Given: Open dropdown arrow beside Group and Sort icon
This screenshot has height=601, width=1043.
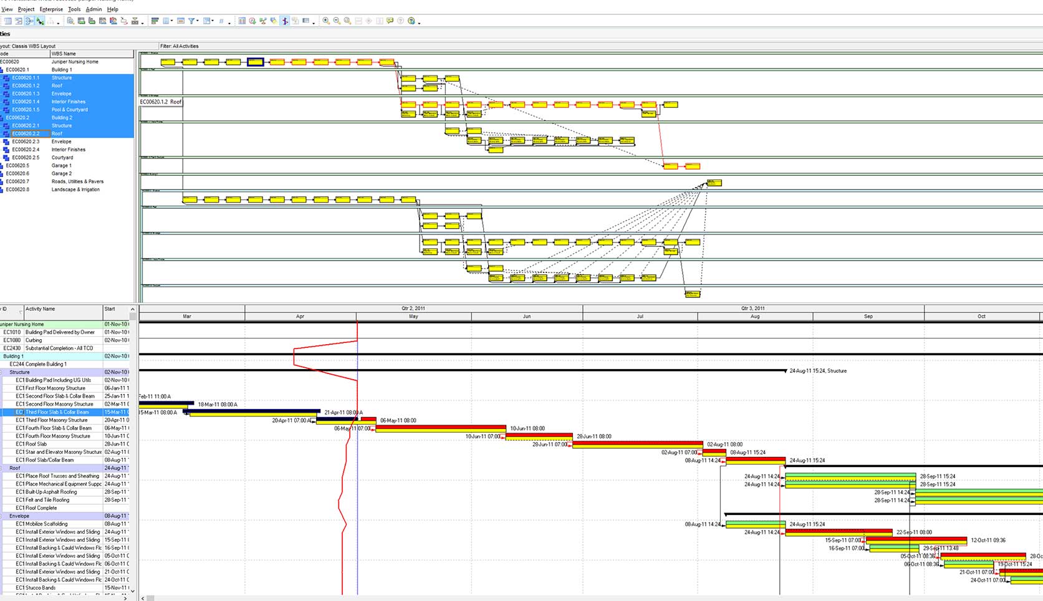Looking at the screenshot, I should pyautogui.click(x=213, y=21).
